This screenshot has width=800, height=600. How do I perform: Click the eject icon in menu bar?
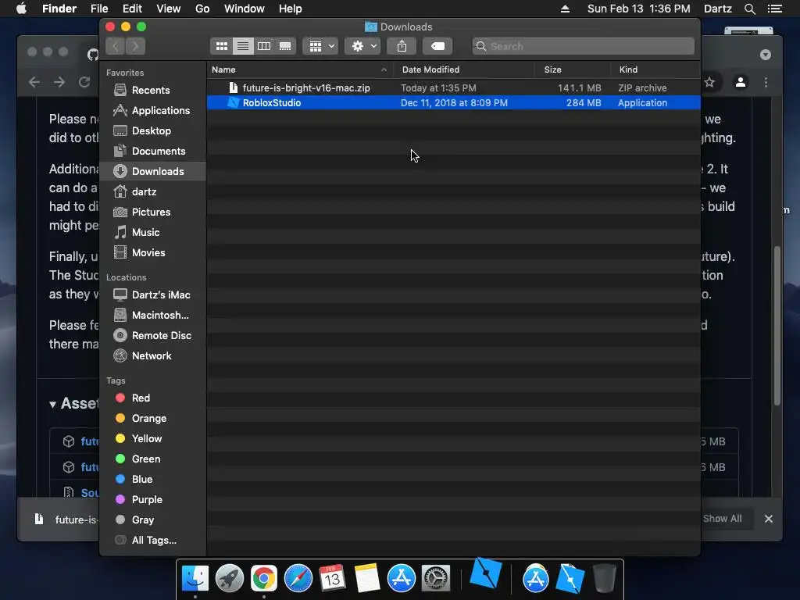565,9
